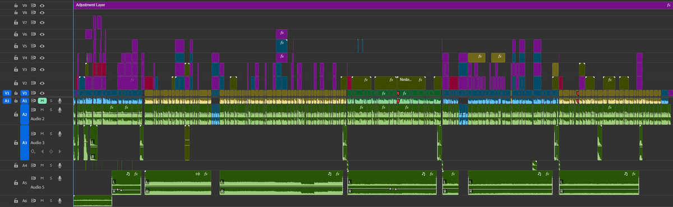673x207 pixels.
Task: Solo audio track A6
Action: pyautogui.click(x=50, y=200)
